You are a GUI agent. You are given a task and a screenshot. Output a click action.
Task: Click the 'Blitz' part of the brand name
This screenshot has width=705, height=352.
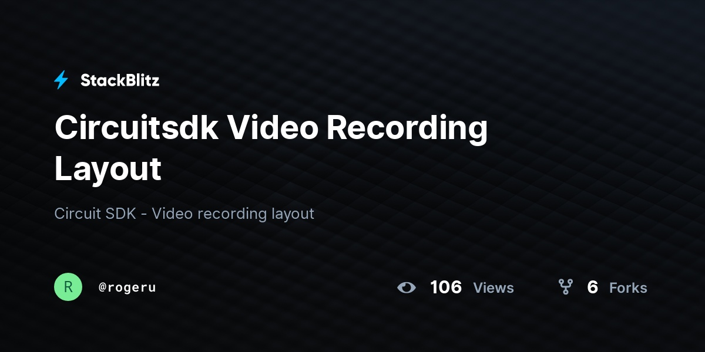140,80
